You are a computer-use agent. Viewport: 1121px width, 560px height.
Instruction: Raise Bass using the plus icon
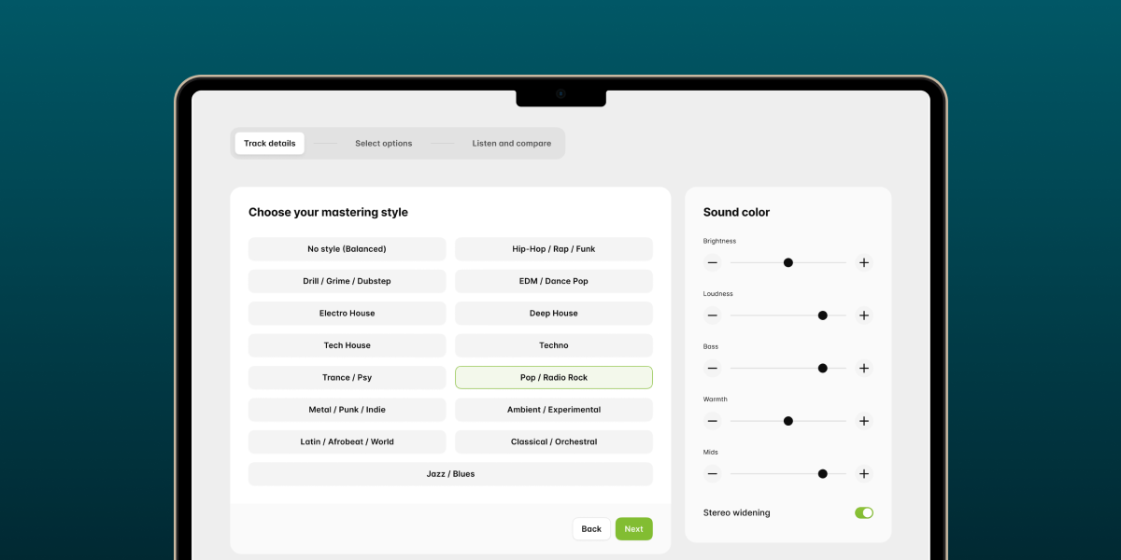tap(864, 369)
